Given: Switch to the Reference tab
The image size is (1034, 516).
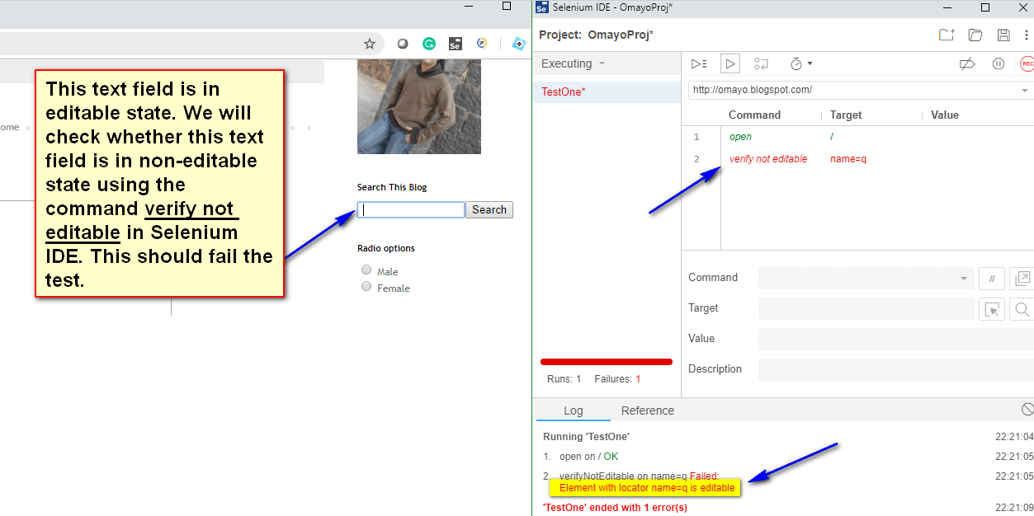Looking at the screenshot, I should tap(647, 410).
